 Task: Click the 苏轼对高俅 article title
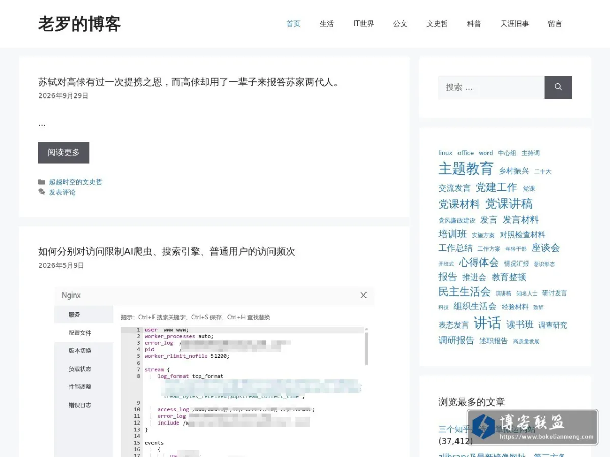point(189,82)
